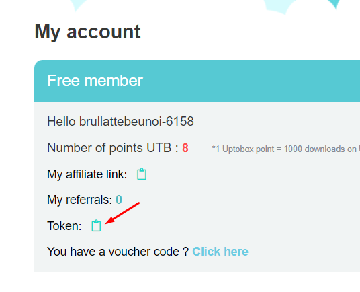Click the 'Free member' header banner

coord(197,81)
